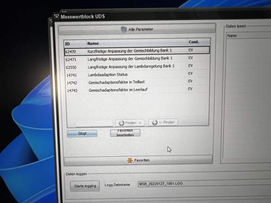The width and height of the screenshot is (271, 203).
Task: Select Gemischadaptionsfaktor in Teillast row
Action: click(137, 82)
